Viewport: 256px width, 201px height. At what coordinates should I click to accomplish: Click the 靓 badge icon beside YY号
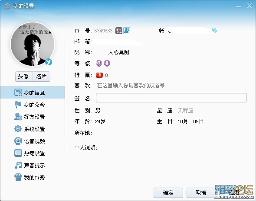[x=119, y=31]
